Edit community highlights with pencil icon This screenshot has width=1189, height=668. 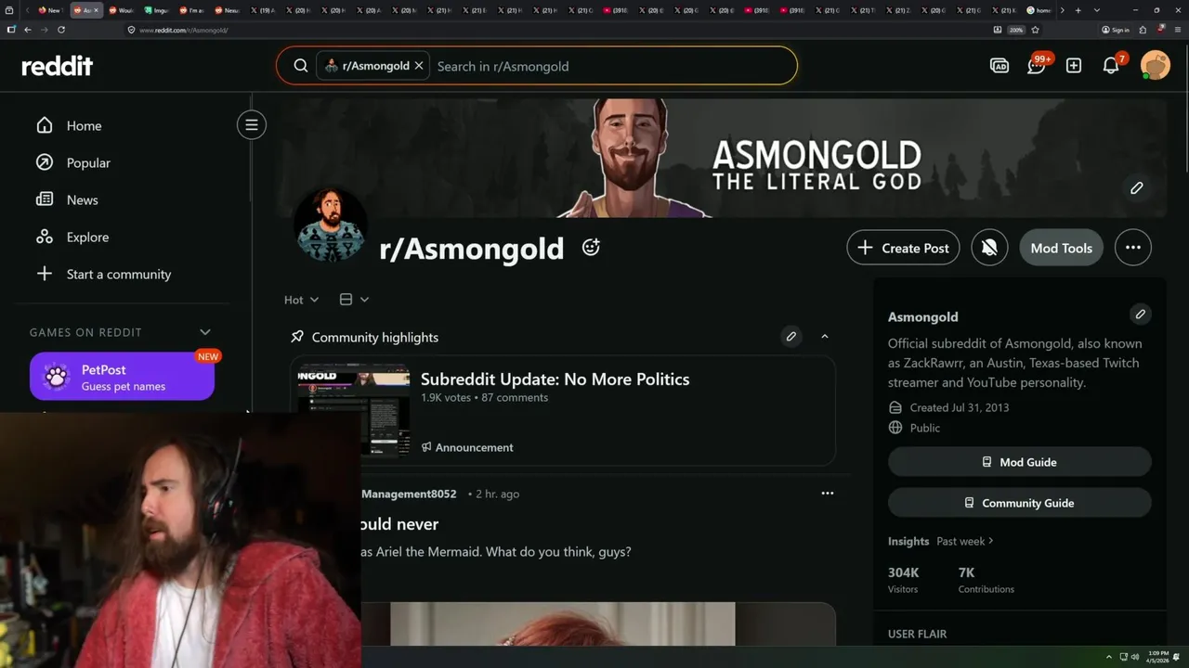(791, 337)
